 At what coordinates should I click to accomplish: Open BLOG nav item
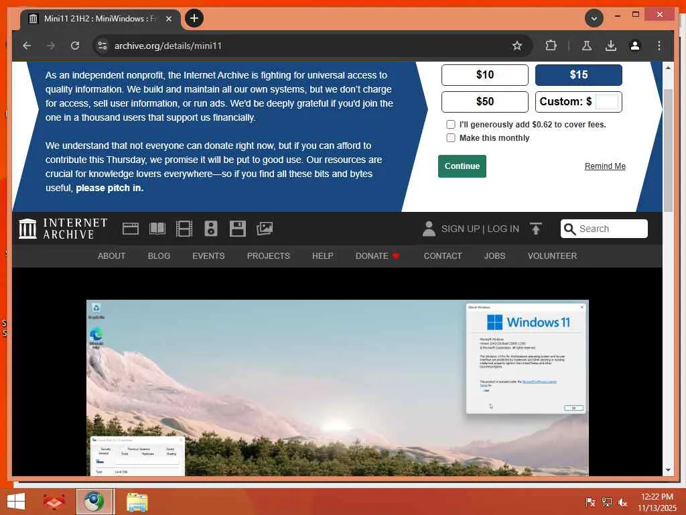(x=159, y=255)
